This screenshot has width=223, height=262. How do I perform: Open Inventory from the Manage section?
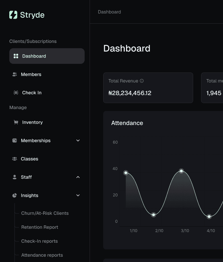33,122
